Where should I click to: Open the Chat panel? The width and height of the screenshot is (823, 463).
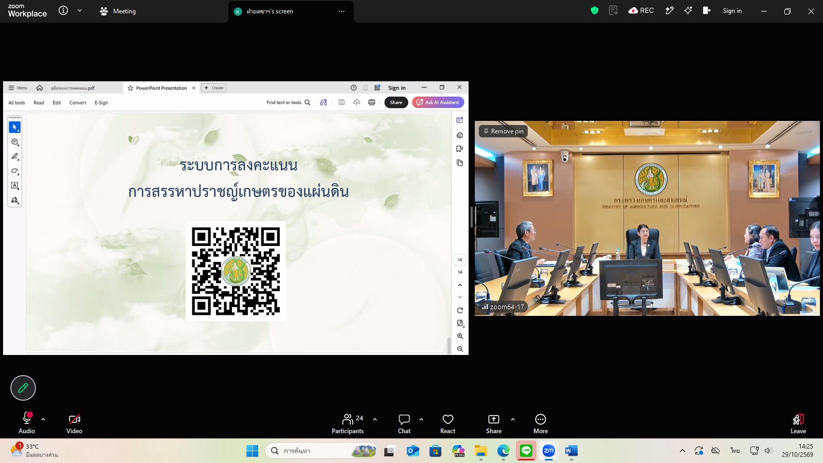pos(404,423)
